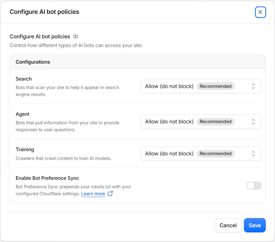Click the Enable Bot Preference Sync label
This screenshot has width=275, height=242.
(47, 178)
